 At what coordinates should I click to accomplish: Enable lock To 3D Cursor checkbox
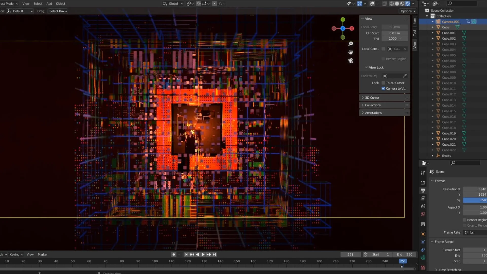click(383, 83)
